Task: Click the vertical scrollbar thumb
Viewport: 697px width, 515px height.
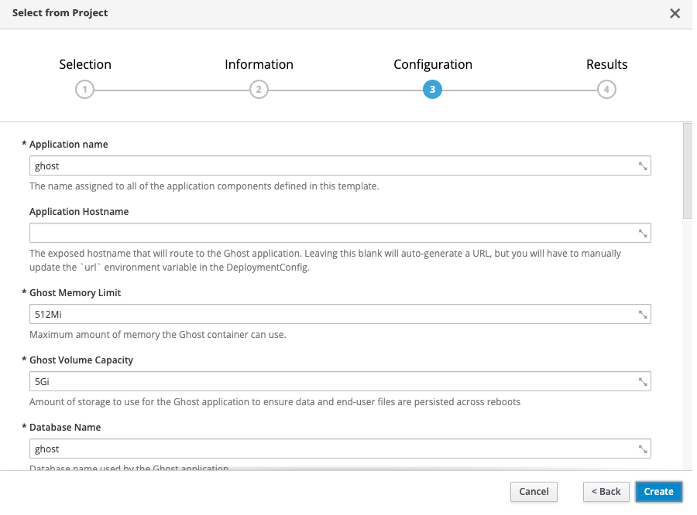Action: [688, 170]
